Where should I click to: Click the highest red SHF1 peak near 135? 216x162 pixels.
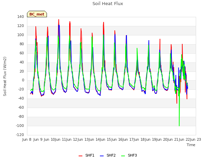[x=59, y=20]
